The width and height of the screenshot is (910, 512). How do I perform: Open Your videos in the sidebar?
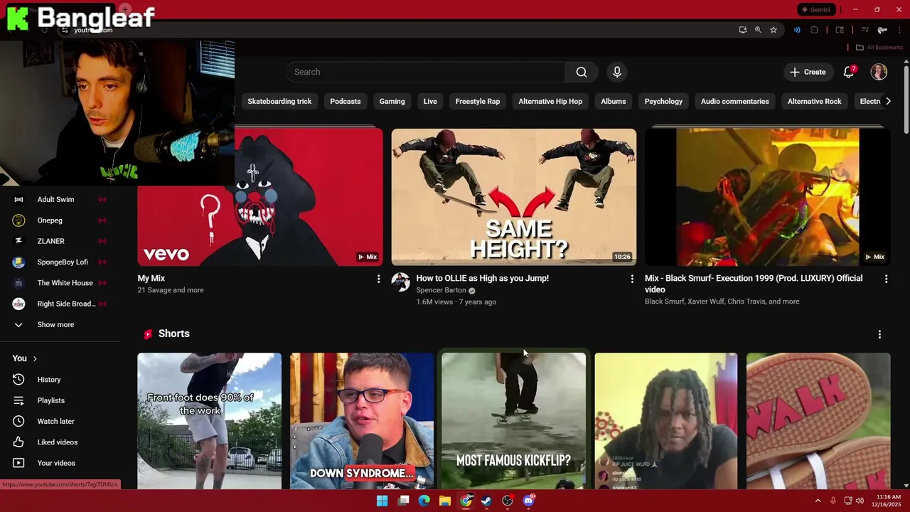pyautogui.click(x=59, y=463)
